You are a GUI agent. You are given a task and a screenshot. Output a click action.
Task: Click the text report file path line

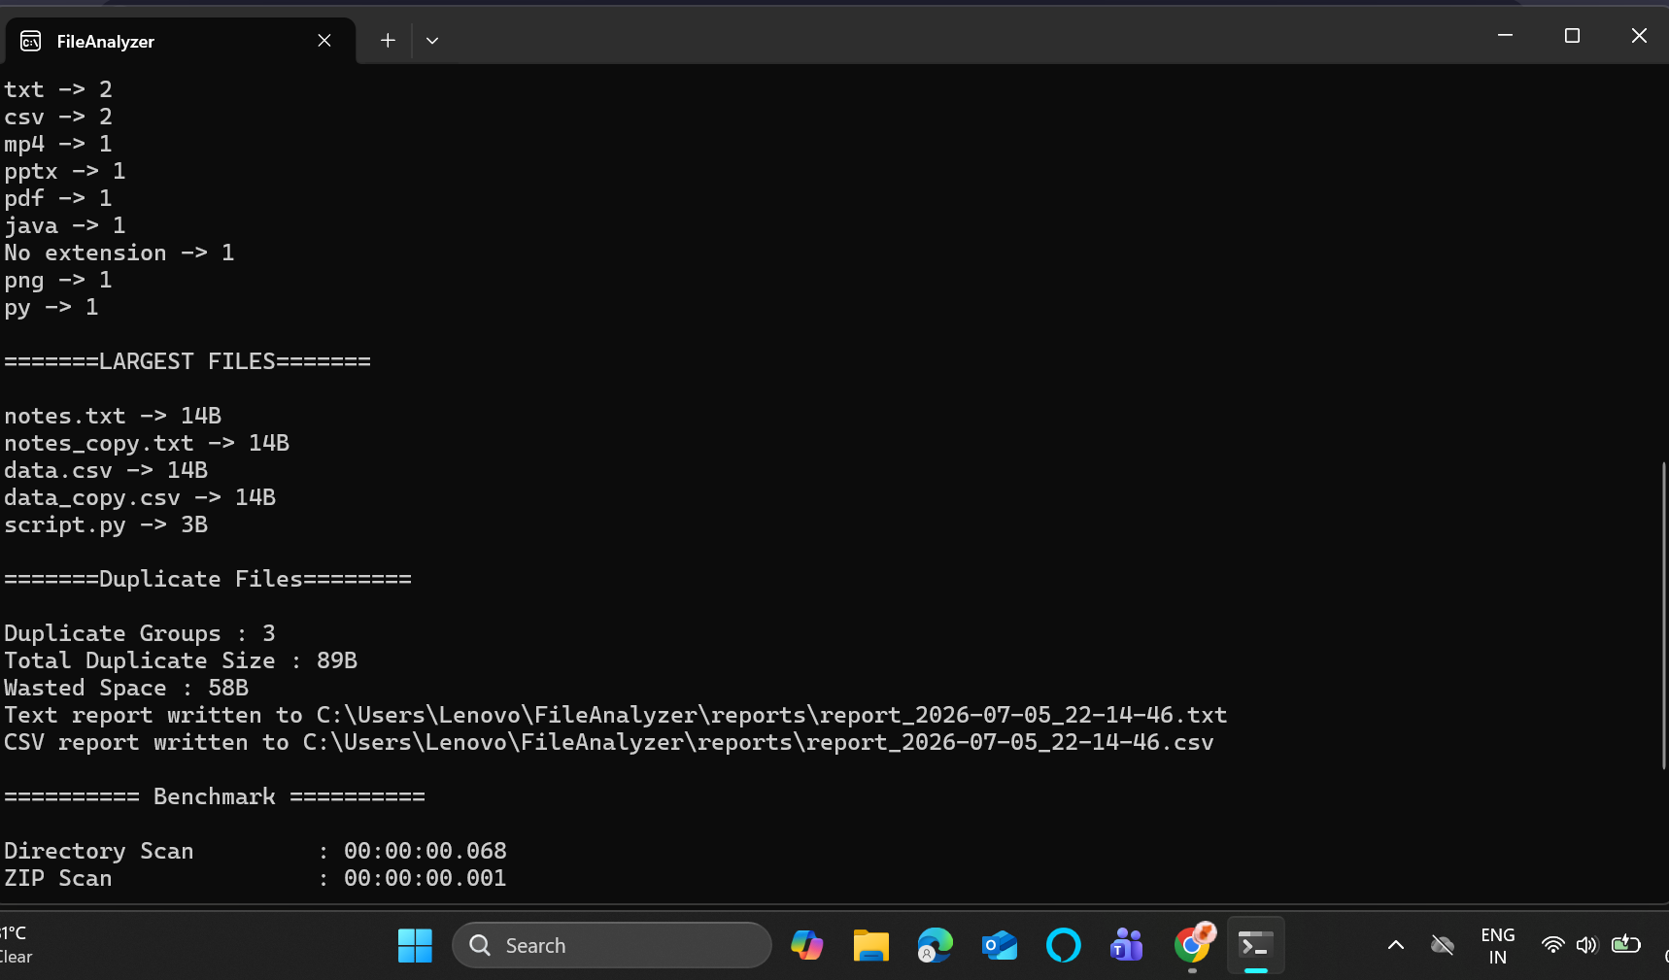[x=615, y=715]
